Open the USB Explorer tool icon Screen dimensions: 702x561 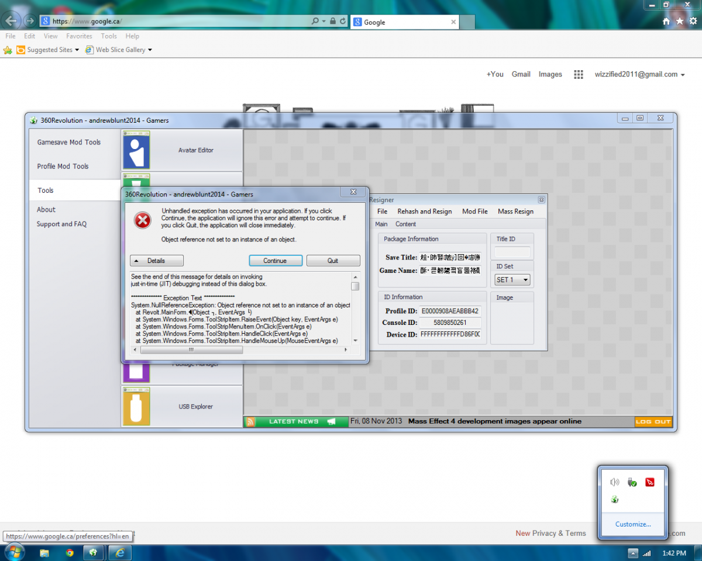pyautogui.click(x=136, y=407)
